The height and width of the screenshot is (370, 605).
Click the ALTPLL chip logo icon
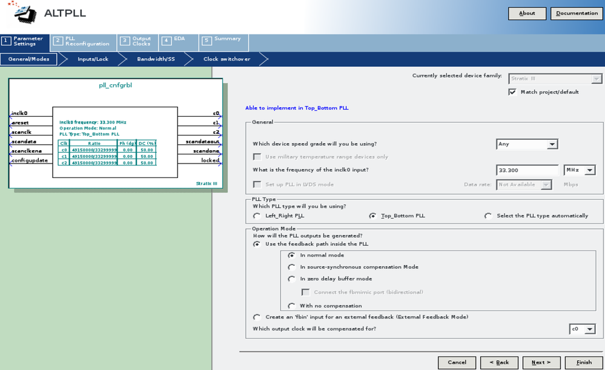click(23, 12)
